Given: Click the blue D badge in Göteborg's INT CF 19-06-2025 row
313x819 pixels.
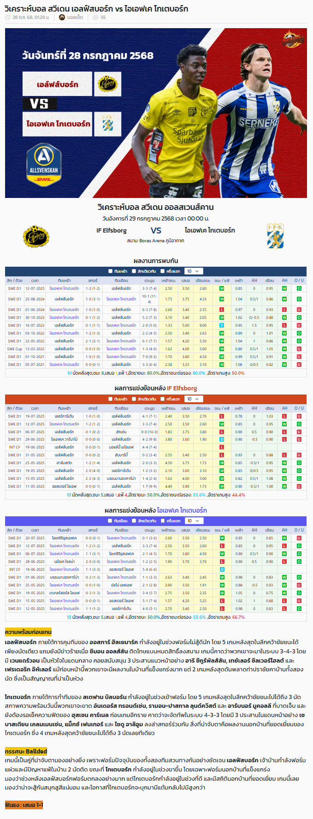Looking at the screenshot, I should [222, 569].
